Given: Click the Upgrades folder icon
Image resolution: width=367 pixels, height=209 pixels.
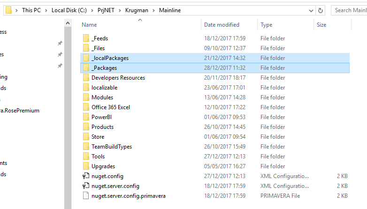Looking at the screenshot, I should coord(86,166).
